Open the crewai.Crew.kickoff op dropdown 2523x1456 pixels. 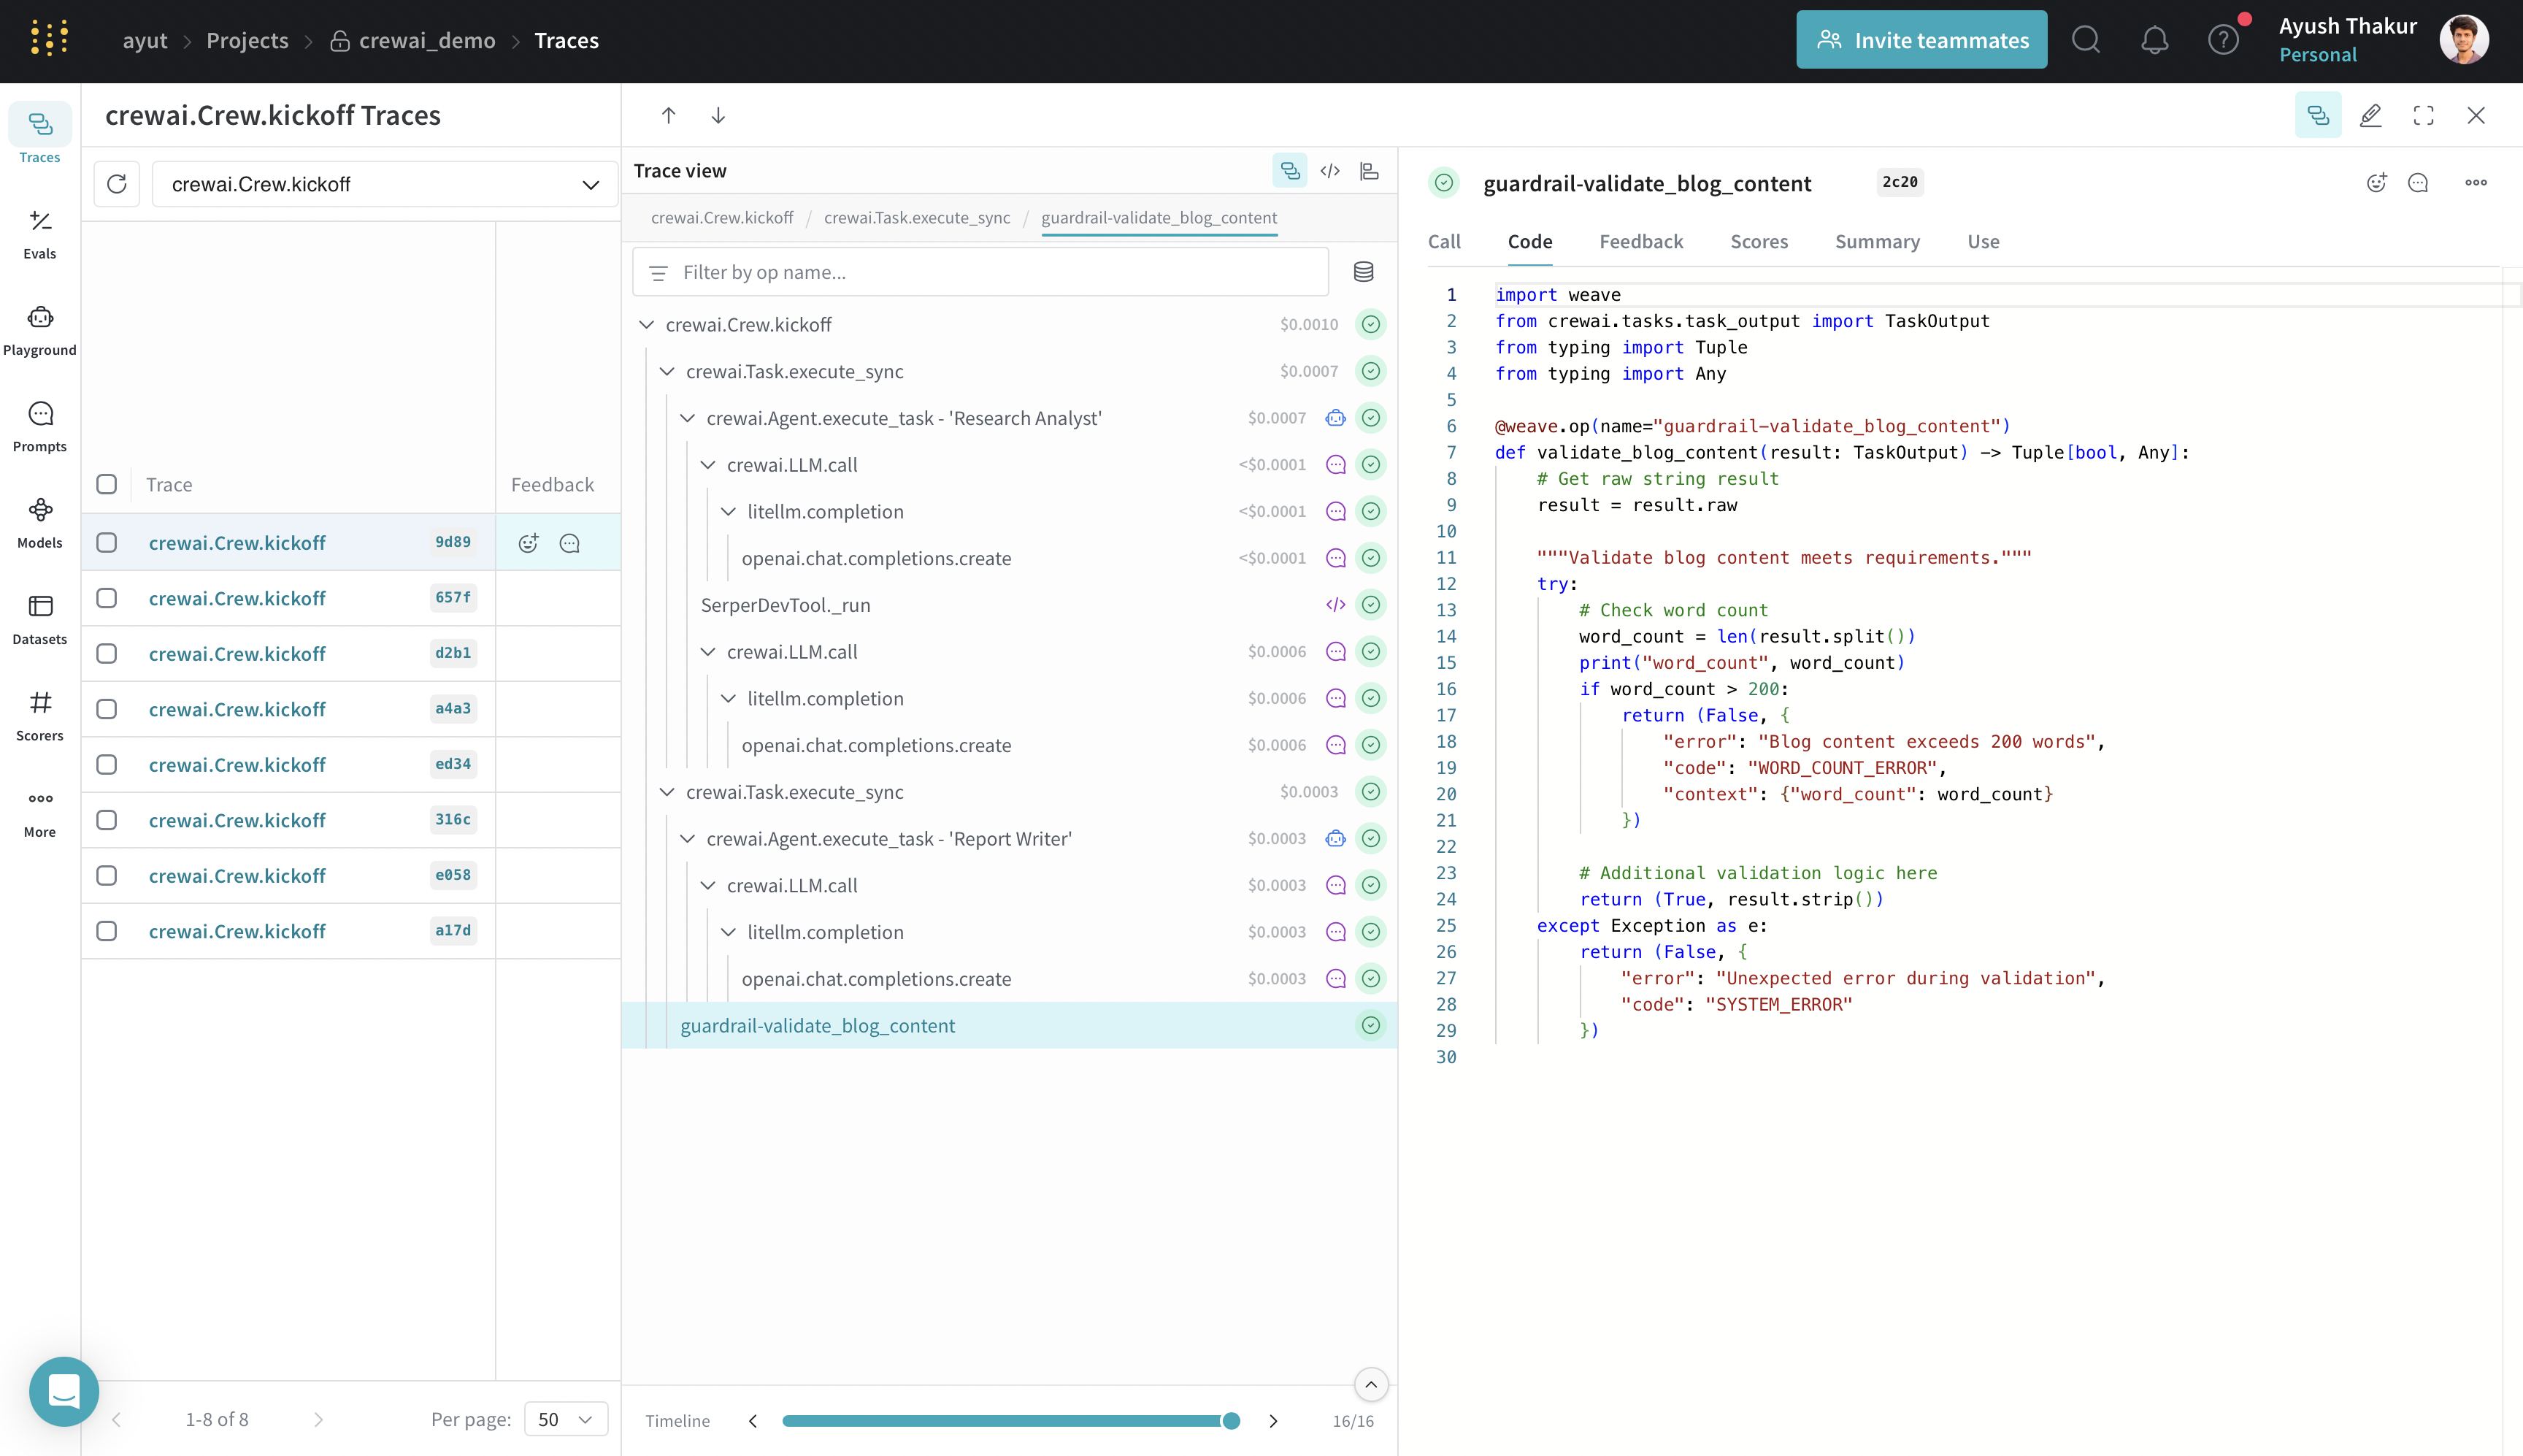[385, 184]
